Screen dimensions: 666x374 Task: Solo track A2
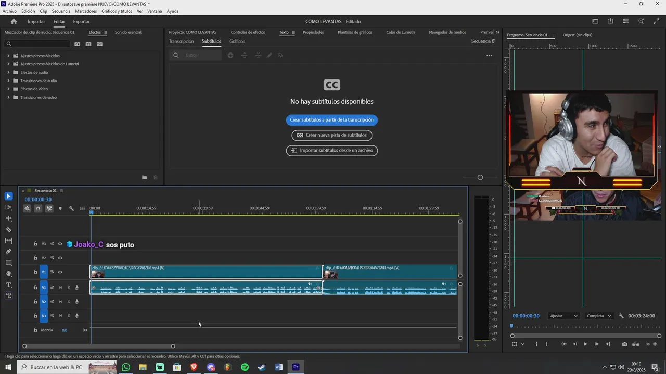coord(69,302)
